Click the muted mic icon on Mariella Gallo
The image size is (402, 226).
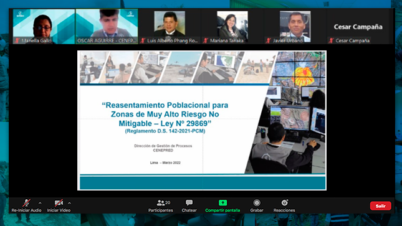point(17,40)
